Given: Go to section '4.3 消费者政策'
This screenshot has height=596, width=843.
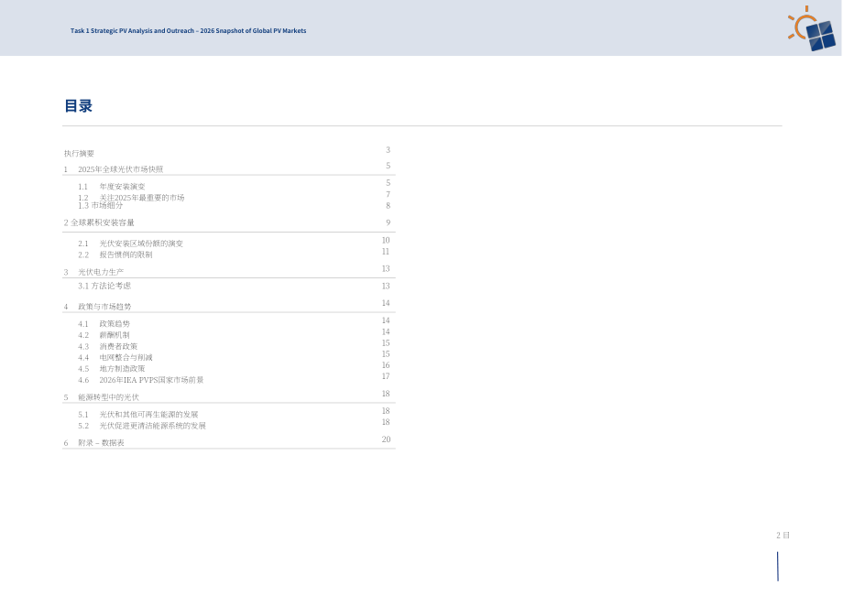Looking at the screenshot, I should [107, 346].
